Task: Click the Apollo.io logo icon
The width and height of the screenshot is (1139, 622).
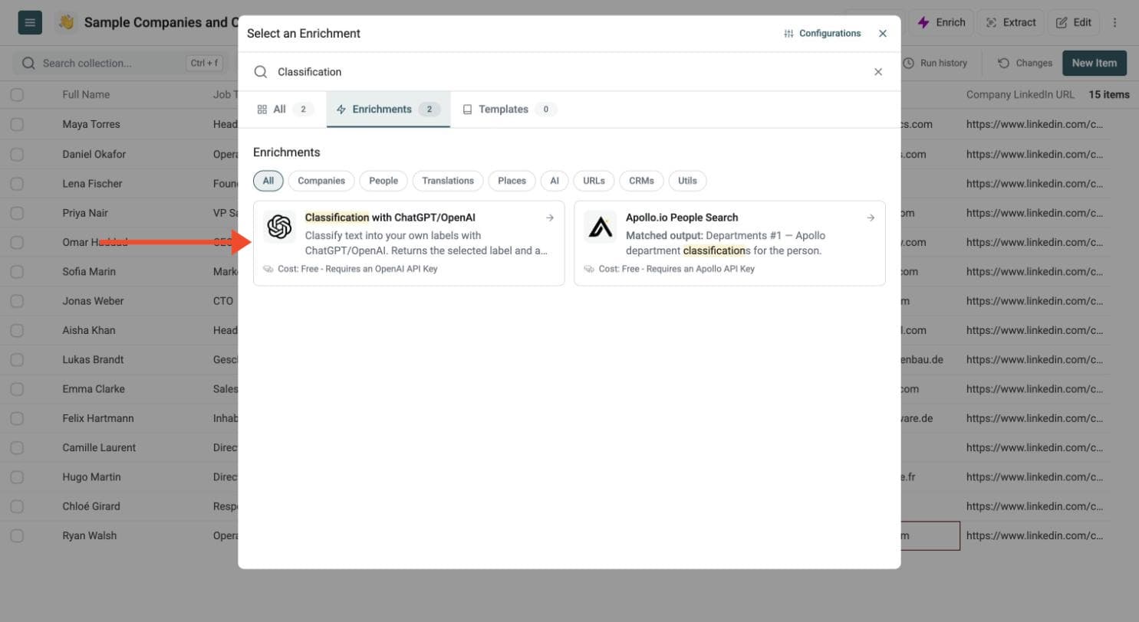Action: coord(600,227)
